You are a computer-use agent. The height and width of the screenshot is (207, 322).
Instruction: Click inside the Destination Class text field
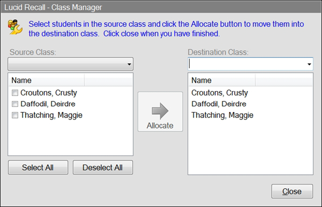point(247,64)
